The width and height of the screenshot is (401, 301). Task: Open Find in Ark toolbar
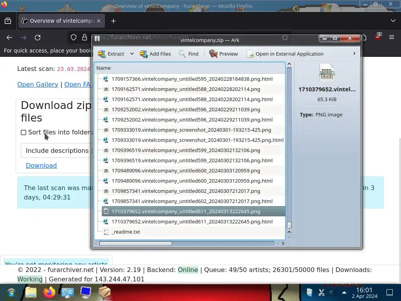point(188,54)
